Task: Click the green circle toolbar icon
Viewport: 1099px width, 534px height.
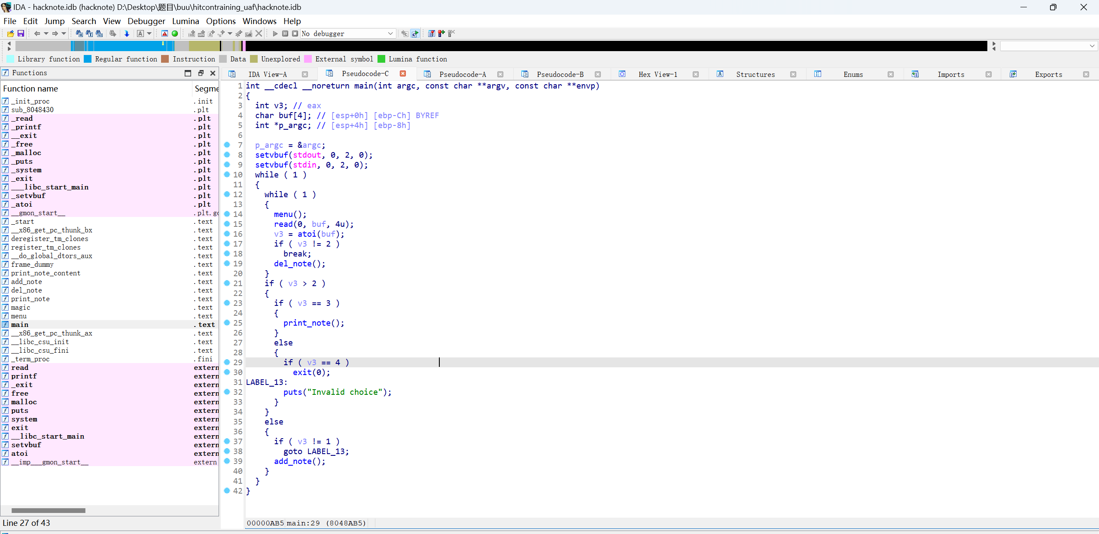Action: click(x=175, y=34)
